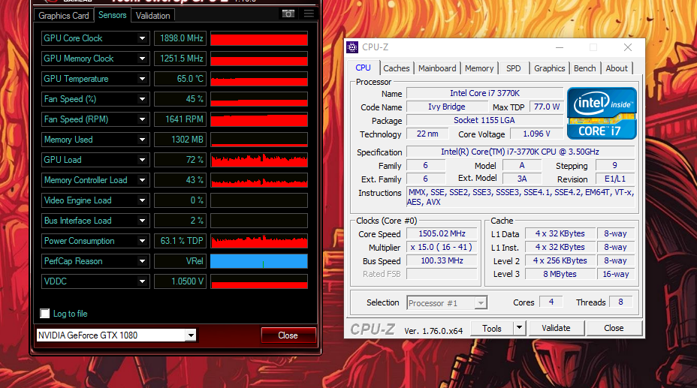Switch to the Bench tab

(584, 68)
